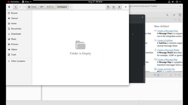188x105 pixels.
Task: Click filter icon in lower Toolkit toolbar
Action: tap(162, 75)
